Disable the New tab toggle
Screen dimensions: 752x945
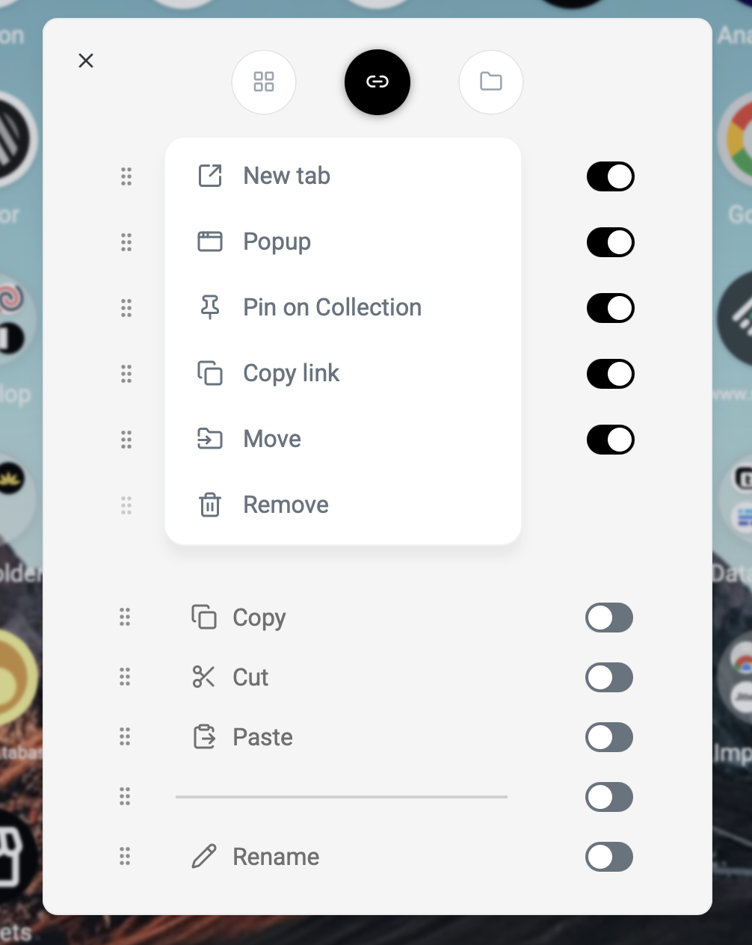[x=610, y=176]
